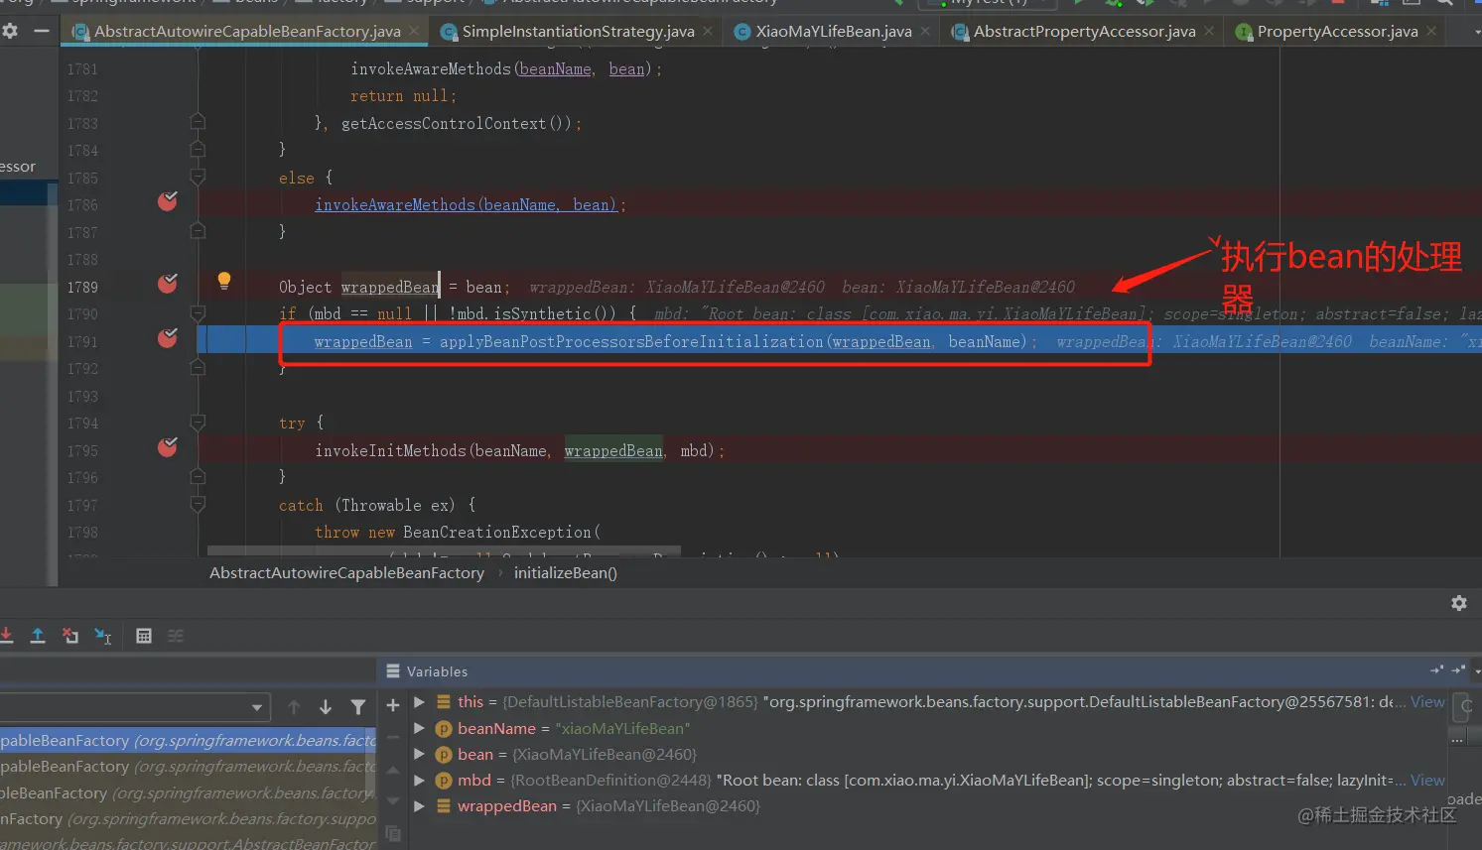The image size is (1482, 850).
Task: Toggle the breakpoint on line 1791
Action: click(x=168, y=339)
